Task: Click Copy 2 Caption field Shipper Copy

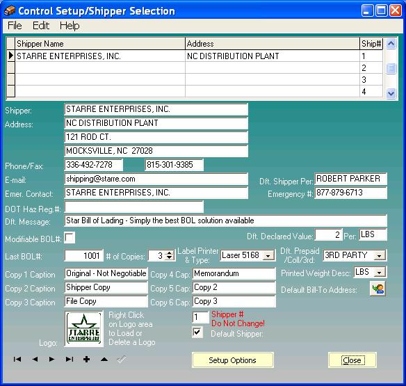Action: point(106,287)
